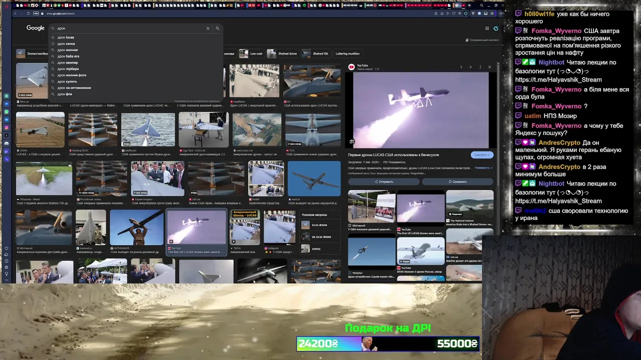Click the VPN badge in the address bar
Screen dimensions: 641x360
[x=37, y=13]
